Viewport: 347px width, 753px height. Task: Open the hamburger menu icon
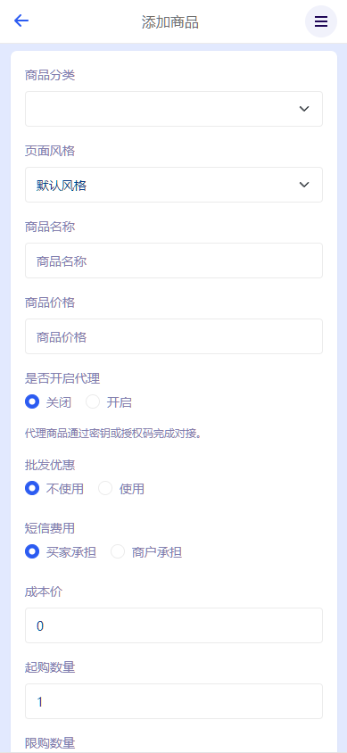point(321,21)
